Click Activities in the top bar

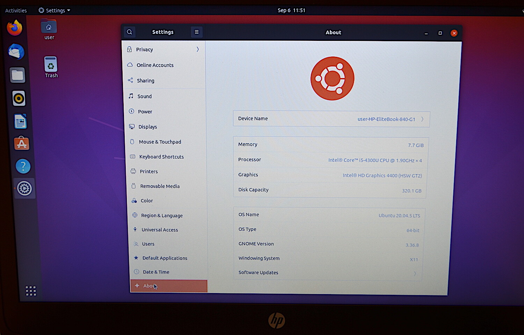point(16,10)
